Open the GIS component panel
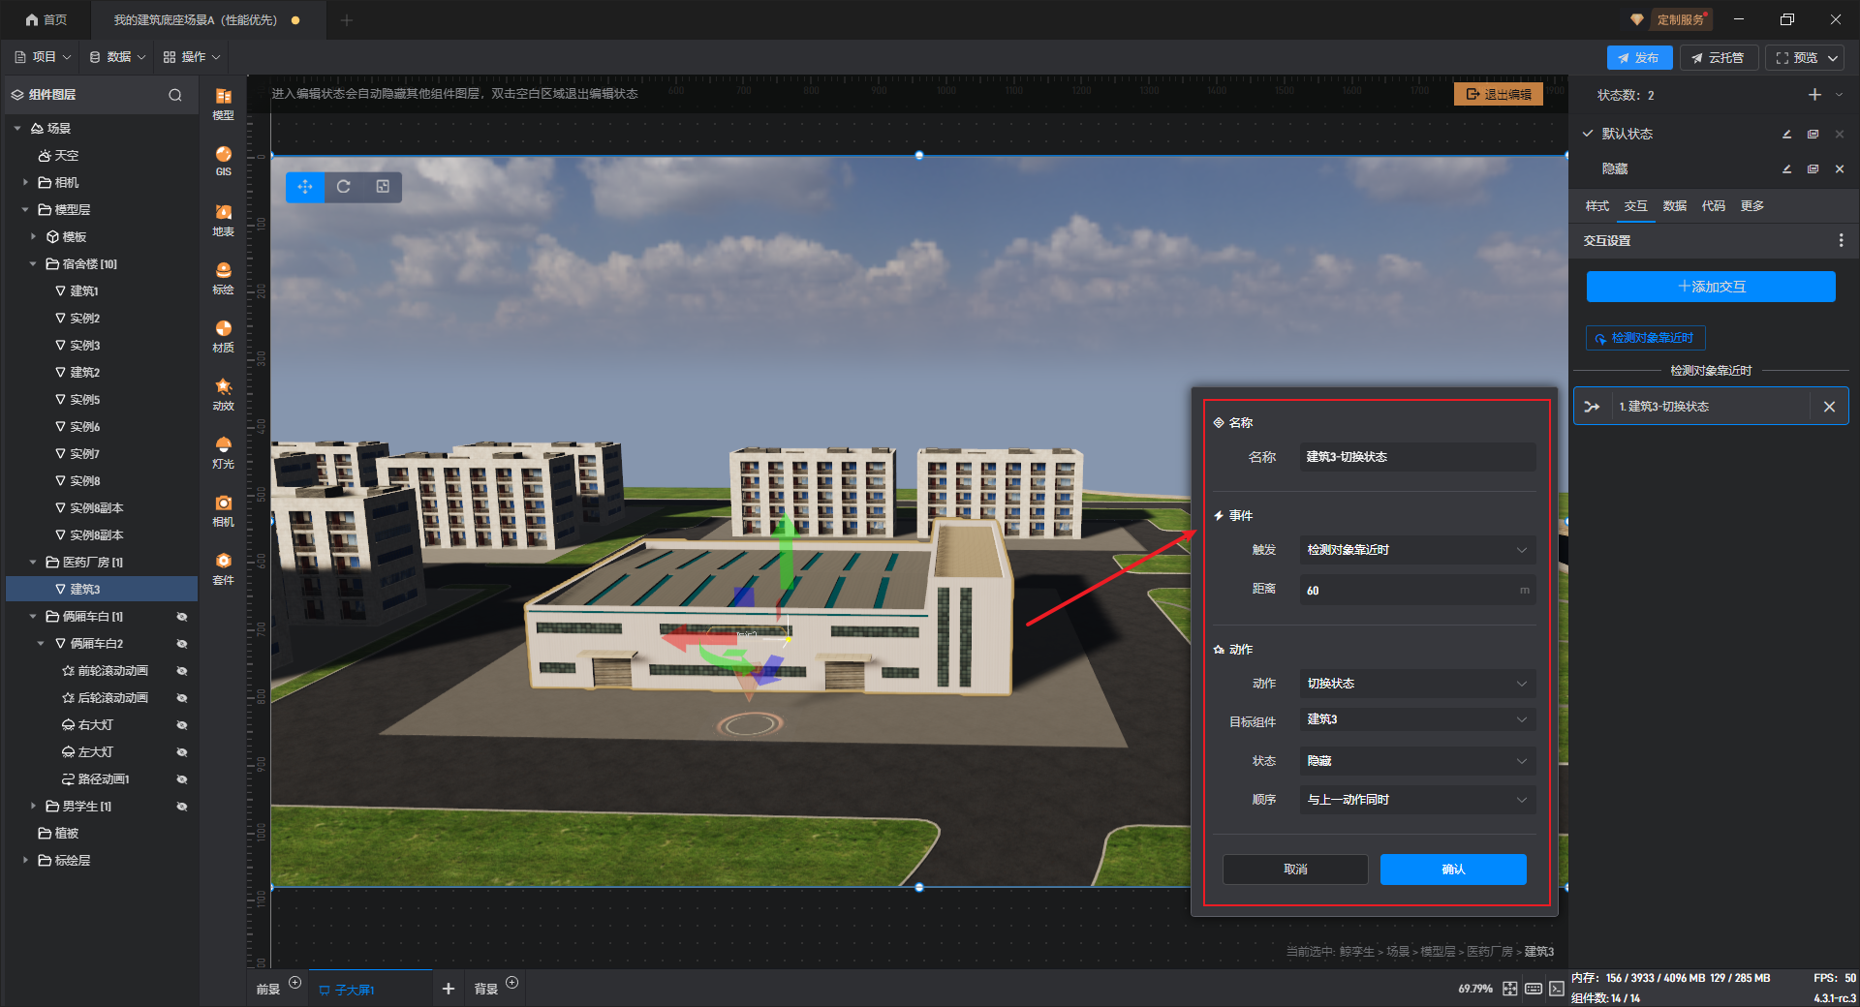Image resolution: width=1860 pixels, height=1007 pixels. point(223,160)
